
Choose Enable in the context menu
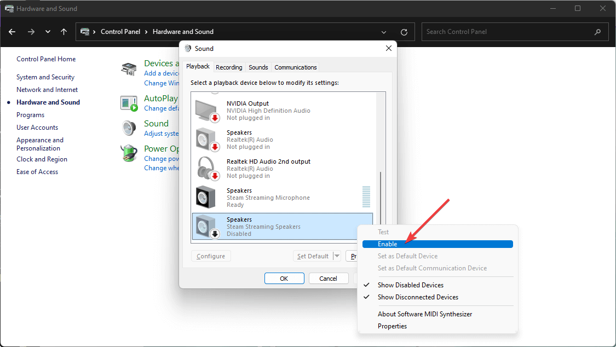click(437, 244)
